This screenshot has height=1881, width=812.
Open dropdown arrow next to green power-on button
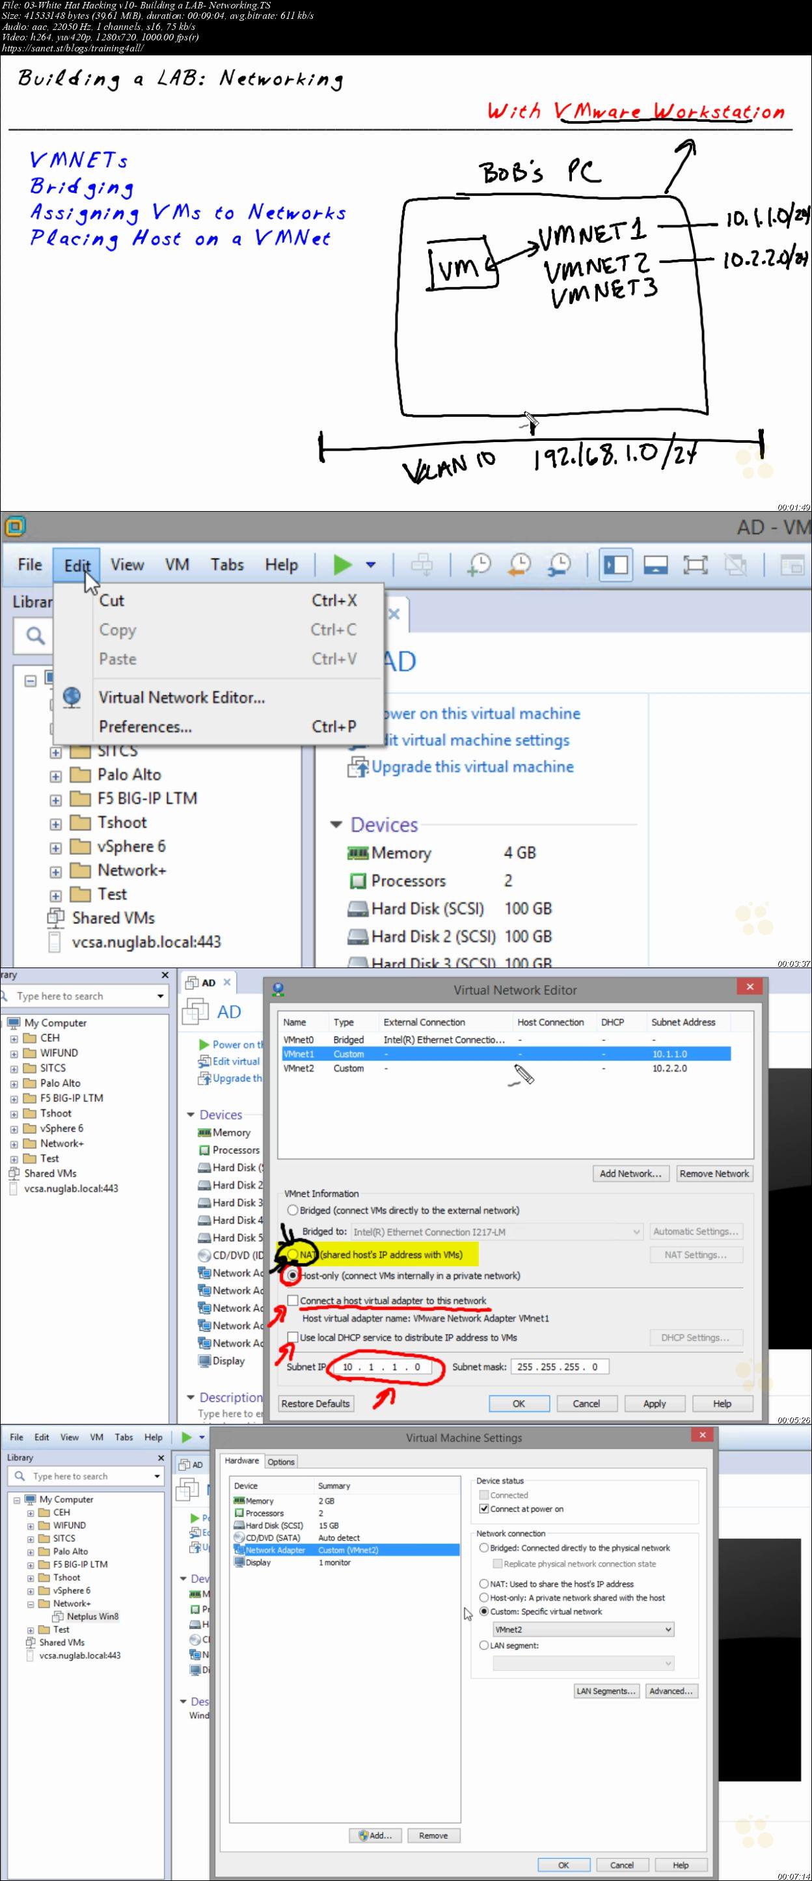pyautogui.click(x=371, y=564)
